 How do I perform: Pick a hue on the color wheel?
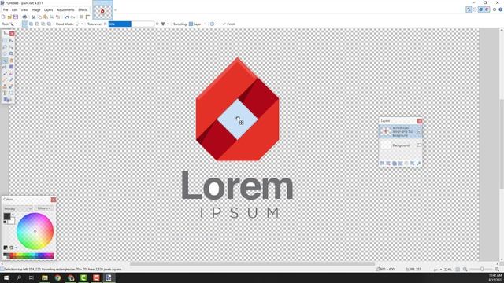(35, 231)
